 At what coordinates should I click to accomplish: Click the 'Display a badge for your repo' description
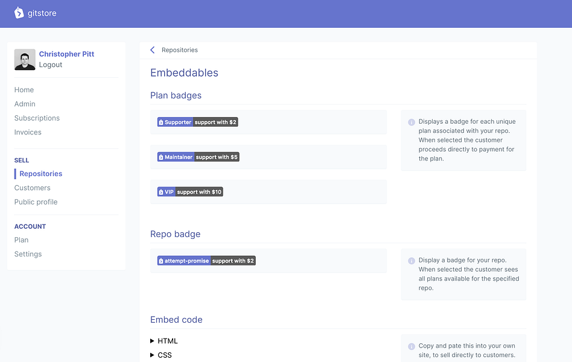click(x=469, y=274)
